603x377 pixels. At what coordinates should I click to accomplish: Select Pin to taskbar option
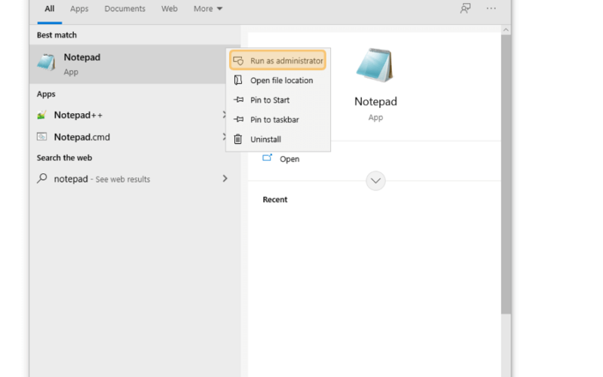pyautogui.click(x=277, y=119)
